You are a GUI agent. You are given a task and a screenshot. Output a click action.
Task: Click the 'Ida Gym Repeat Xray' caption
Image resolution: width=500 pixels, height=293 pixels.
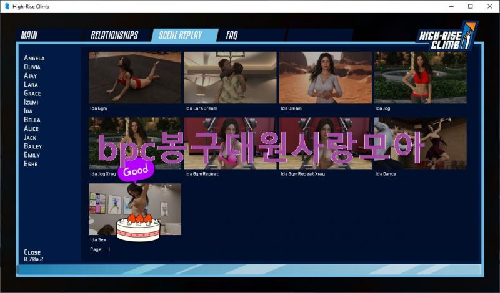click(x=302, y=174)
